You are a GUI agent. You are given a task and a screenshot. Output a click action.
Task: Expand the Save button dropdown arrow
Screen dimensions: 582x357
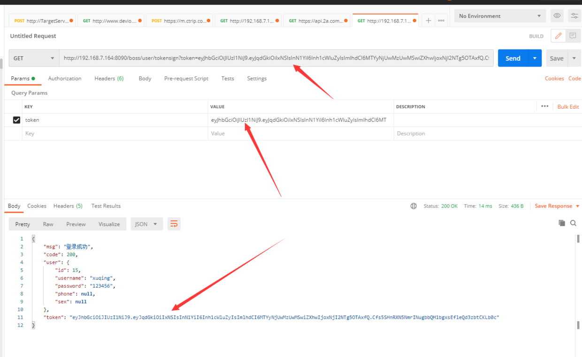574,58
